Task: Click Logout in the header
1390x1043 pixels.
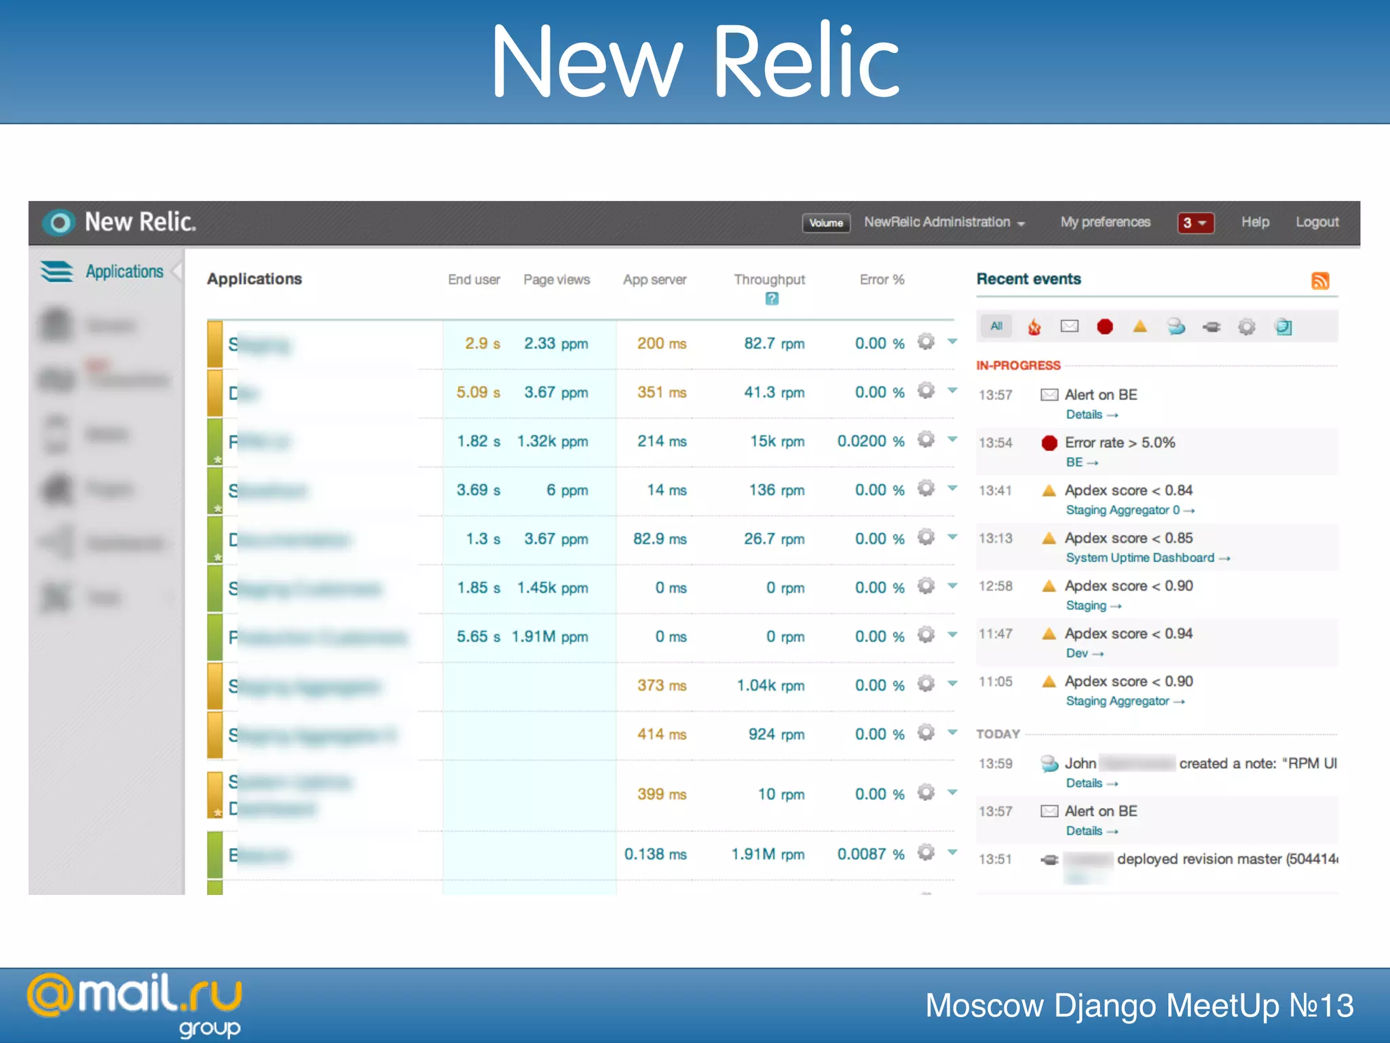Action: point(1317,222)
